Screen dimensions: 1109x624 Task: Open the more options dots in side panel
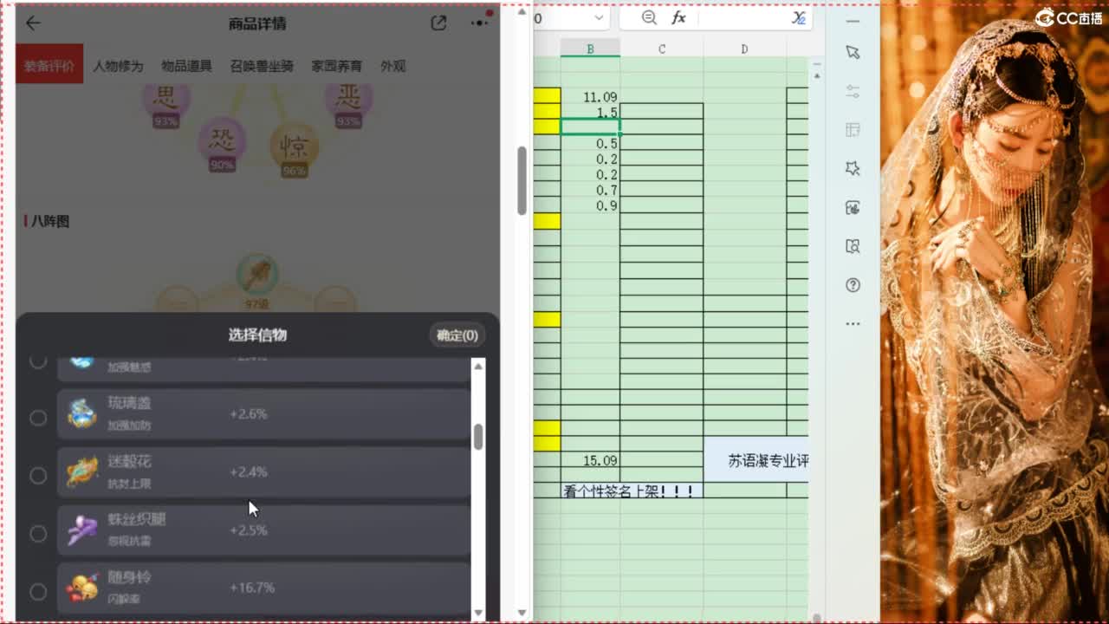pyautogui.click(x=853, y=324)
